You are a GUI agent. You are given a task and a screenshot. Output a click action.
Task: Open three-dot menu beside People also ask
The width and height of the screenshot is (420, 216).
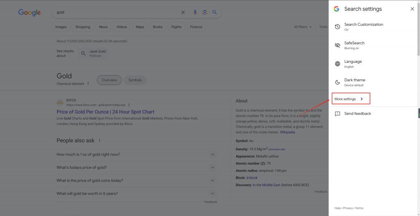[100, 140]
